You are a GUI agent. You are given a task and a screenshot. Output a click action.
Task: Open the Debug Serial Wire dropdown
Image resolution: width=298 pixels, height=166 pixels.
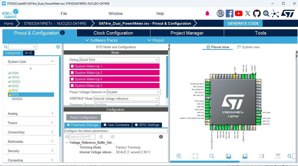point(119,60)
